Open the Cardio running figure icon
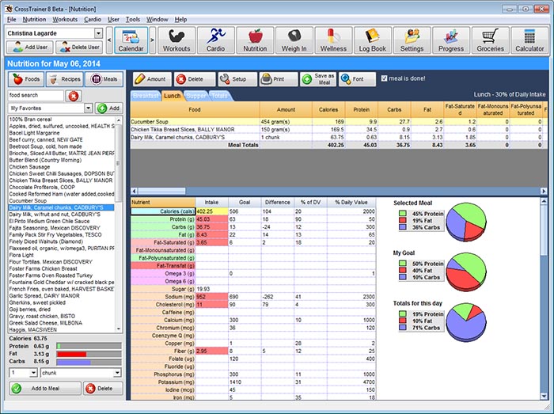554x414 pixels. (215, 40)
